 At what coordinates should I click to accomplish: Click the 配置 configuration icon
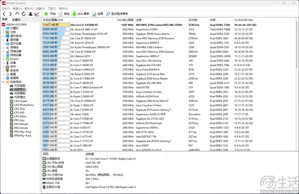coord(8,74)
